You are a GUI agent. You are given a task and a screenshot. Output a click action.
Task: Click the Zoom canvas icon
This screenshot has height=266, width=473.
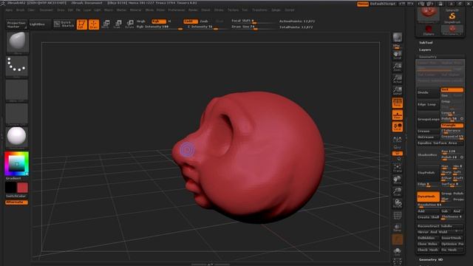point(398,67)
